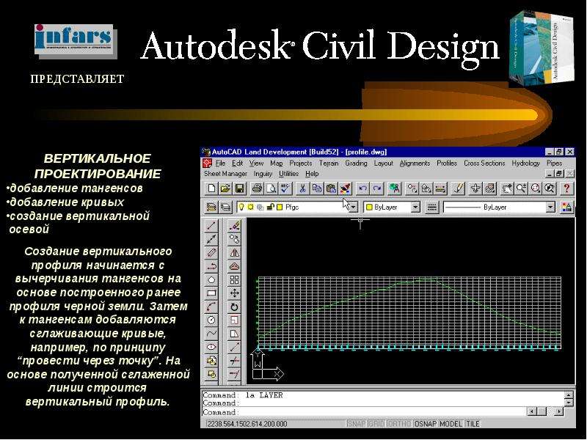Open the Inquiry menu
The height and width of the screenshot is (440, 587).
click(x=263, y=174)
